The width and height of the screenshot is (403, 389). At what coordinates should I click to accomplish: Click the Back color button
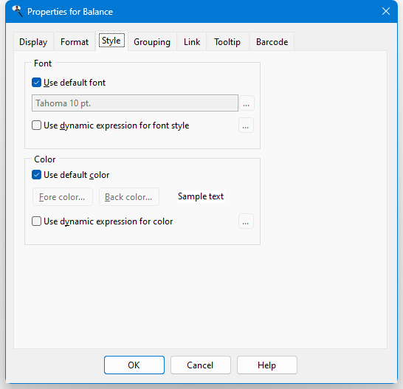click(x=129, y=197)
